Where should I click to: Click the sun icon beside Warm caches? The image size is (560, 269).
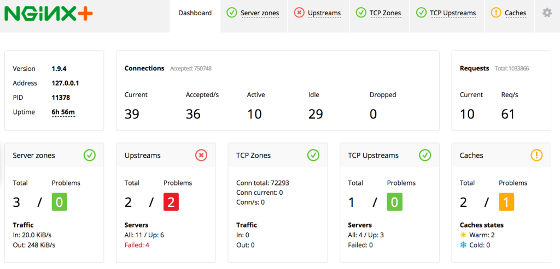pyautogui.click(x=463, y=235)
